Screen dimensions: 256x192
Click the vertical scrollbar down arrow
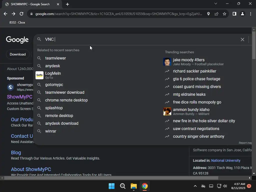tap(254, 173)
